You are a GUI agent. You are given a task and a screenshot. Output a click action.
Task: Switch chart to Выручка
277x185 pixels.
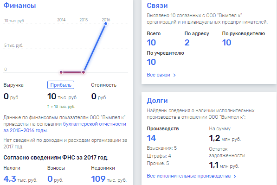[x=13, y=85]
